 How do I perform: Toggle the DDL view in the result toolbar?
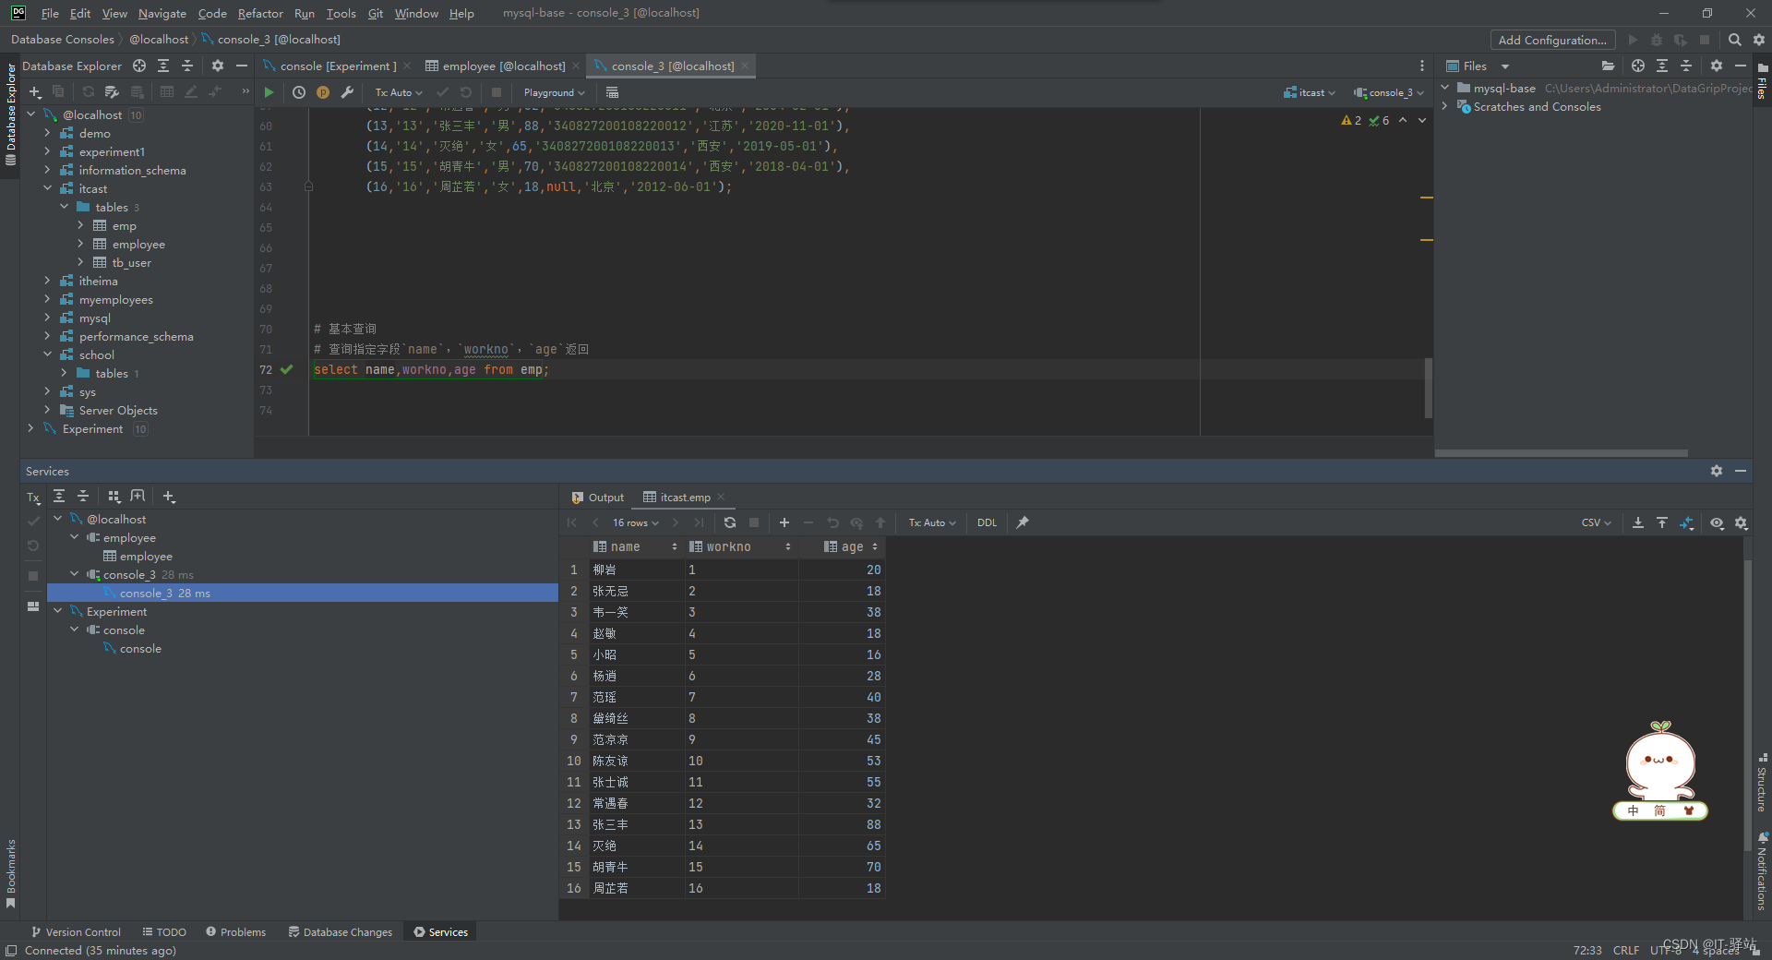pos(987,522)
